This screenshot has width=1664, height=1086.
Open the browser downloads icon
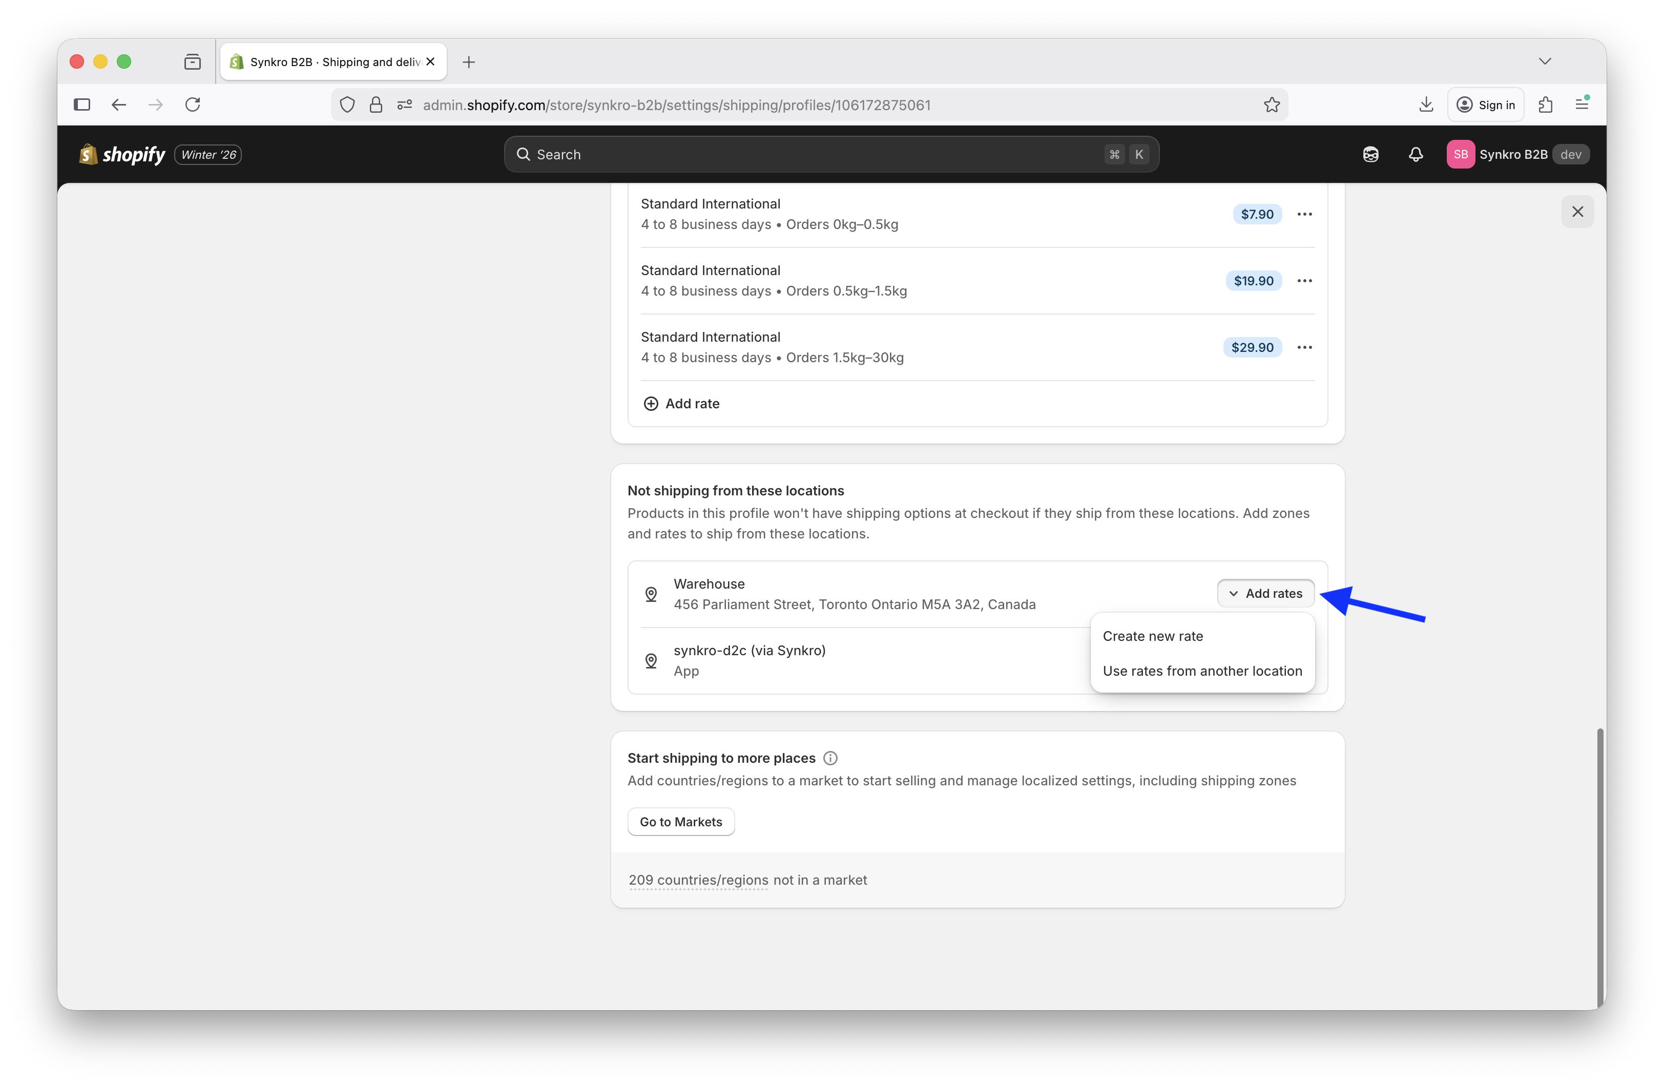[1426, 105]
